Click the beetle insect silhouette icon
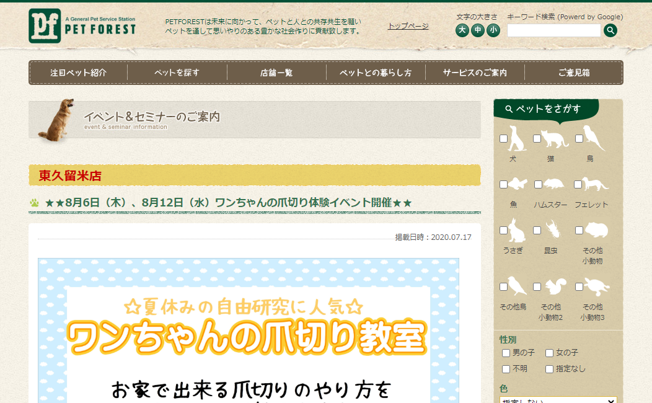This screenshot has width=652, height=403. point(553,229)
